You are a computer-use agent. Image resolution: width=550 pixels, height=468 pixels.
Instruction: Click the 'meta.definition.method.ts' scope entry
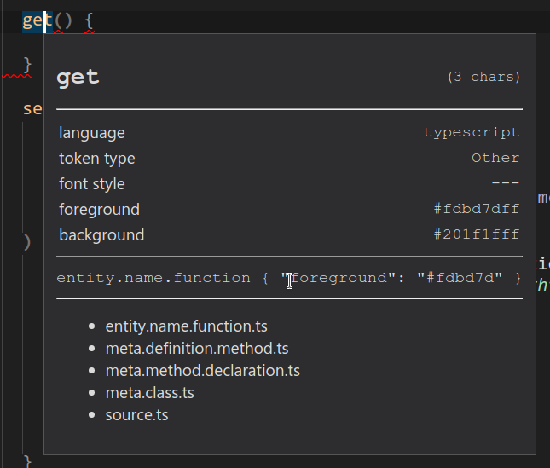click(x=196, y=349)
